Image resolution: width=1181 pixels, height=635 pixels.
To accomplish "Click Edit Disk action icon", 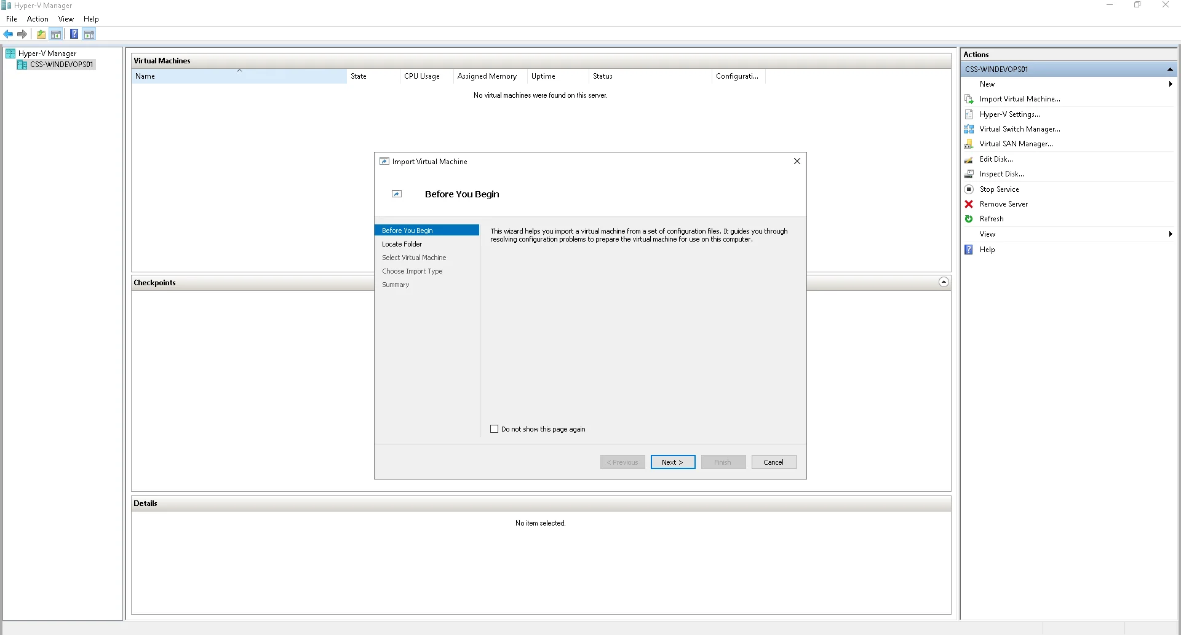I will coord(969,159).
